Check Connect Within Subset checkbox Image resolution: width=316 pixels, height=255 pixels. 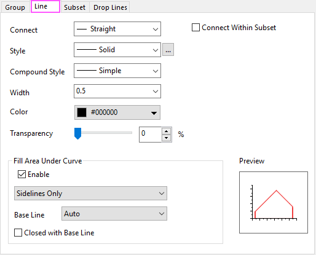click(196, 28)
